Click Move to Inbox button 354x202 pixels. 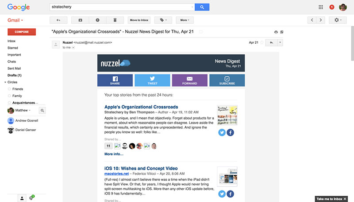pyautogui.click(x=139, y=20)
